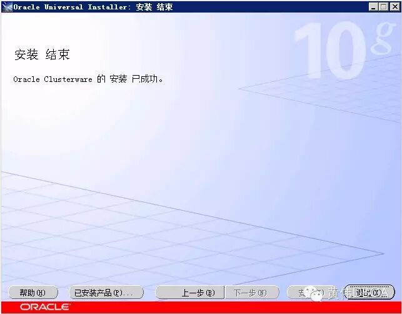Viewport: 402px width, 314px height.
Task: Maximize the Oracle Universal Installer window
Action: coord(384,7)
